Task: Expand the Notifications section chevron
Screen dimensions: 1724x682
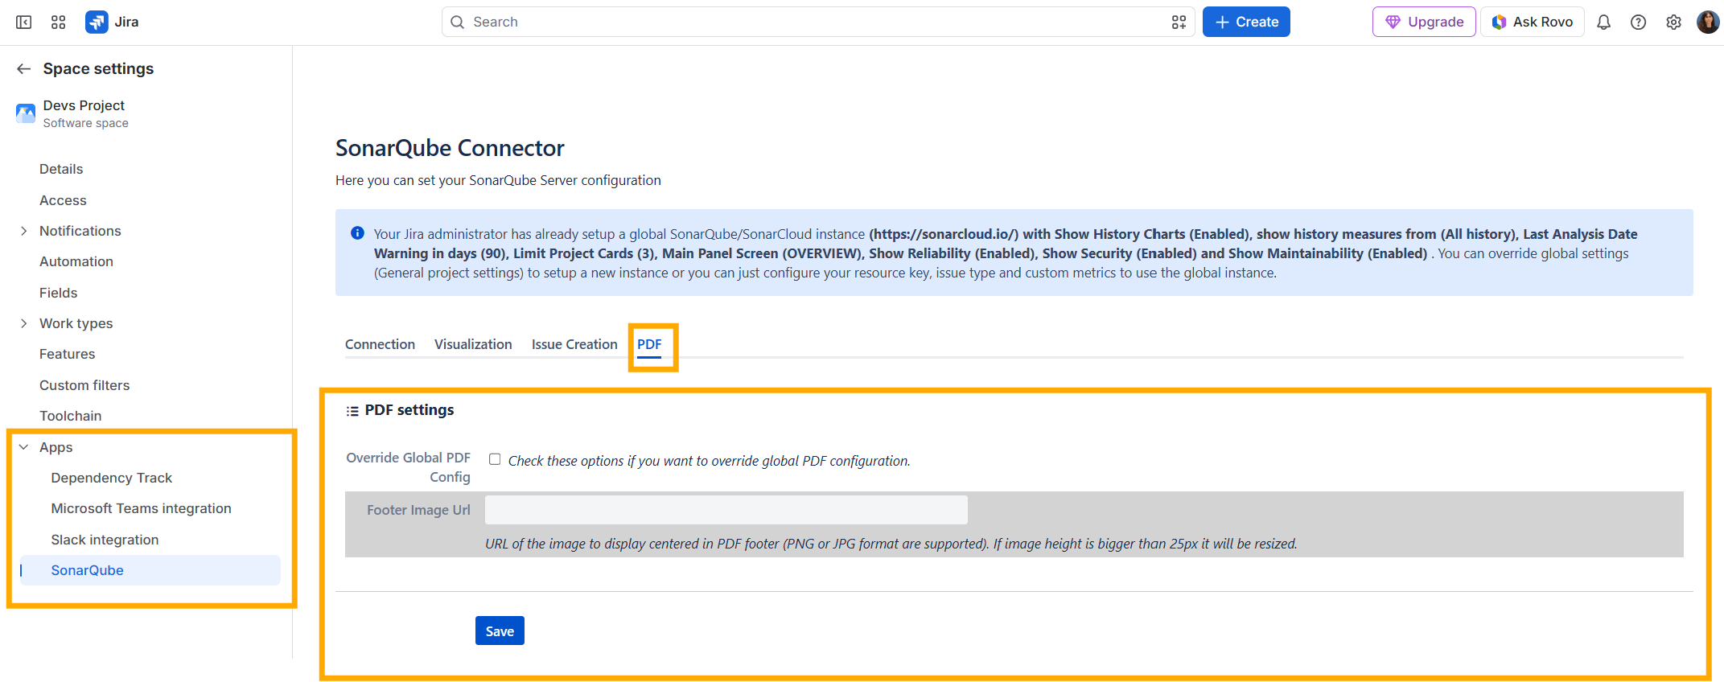Action: tap(24, 231)
